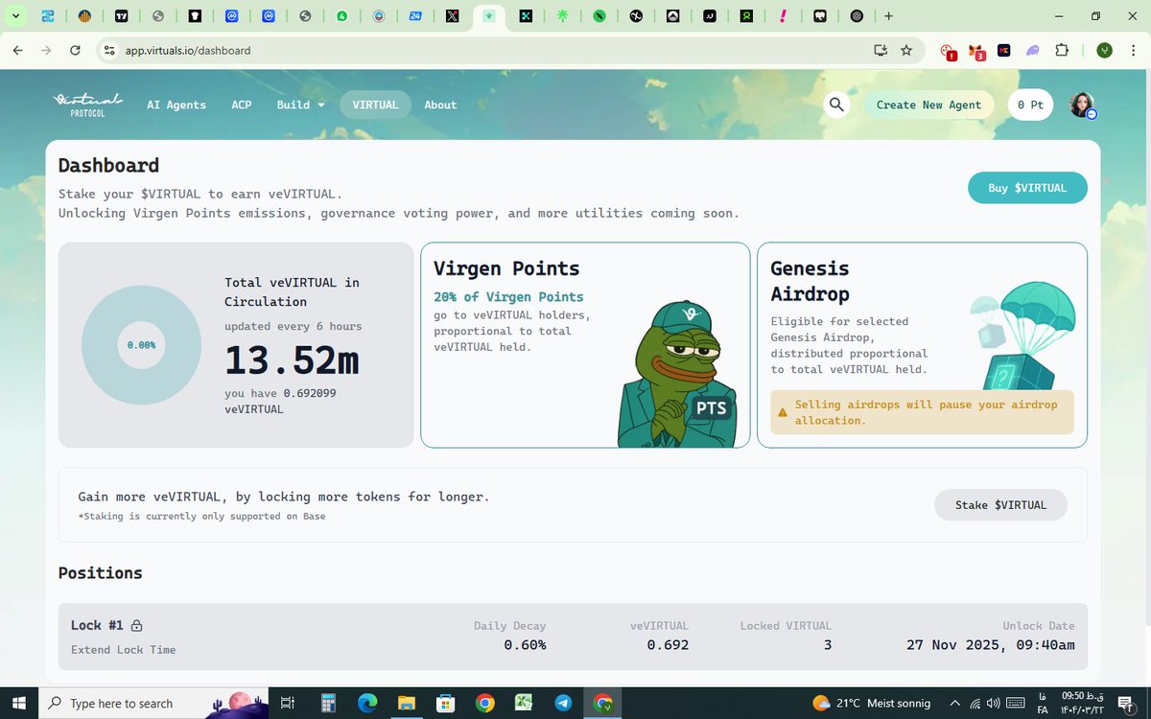Click the Genesis Airdrop parachute image

pyautogui.click(x=1022, y=337)
